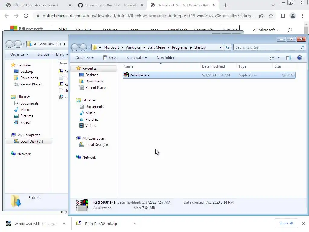The height and width of the screenshot is (232, 309).
Task: Open a new browser tab
Action: 226,5
